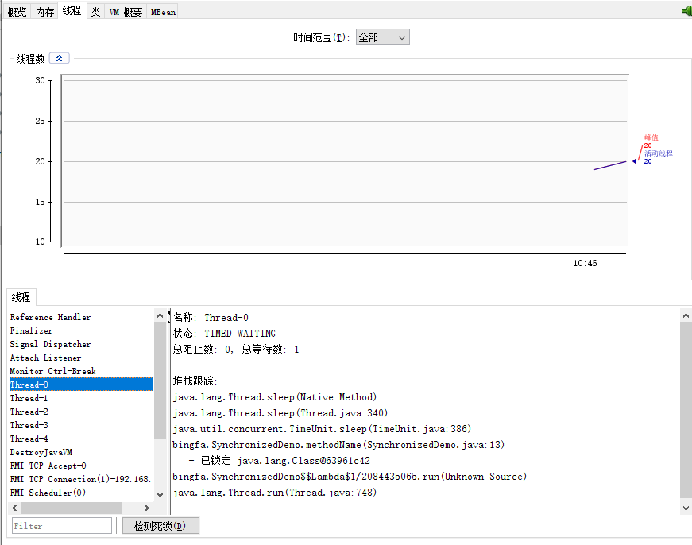
Task: Click the time range combo box arrow
Action: (401, 37)
